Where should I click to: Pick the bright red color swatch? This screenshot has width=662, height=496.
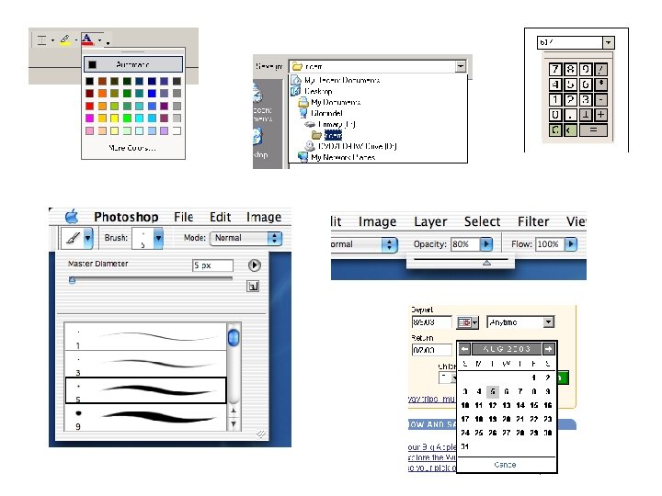pyautogui.click(x=89, y=106)
